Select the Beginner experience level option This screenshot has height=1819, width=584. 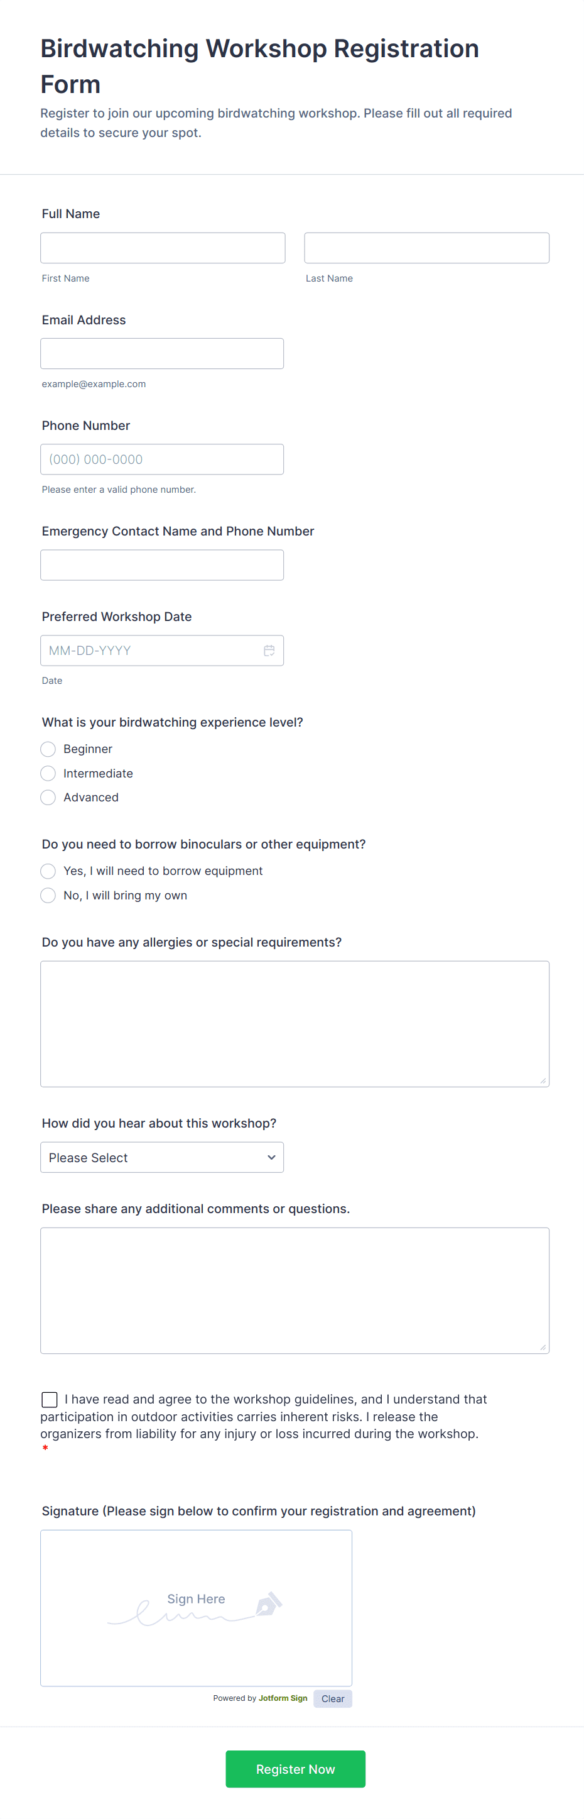48,749
